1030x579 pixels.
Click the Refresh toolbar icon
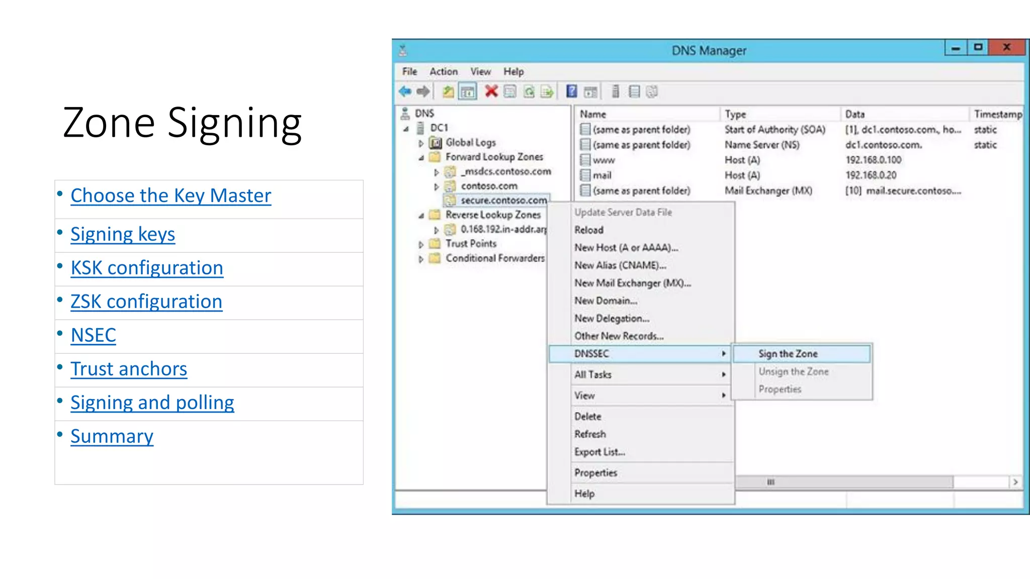click(x=529, y=91)
